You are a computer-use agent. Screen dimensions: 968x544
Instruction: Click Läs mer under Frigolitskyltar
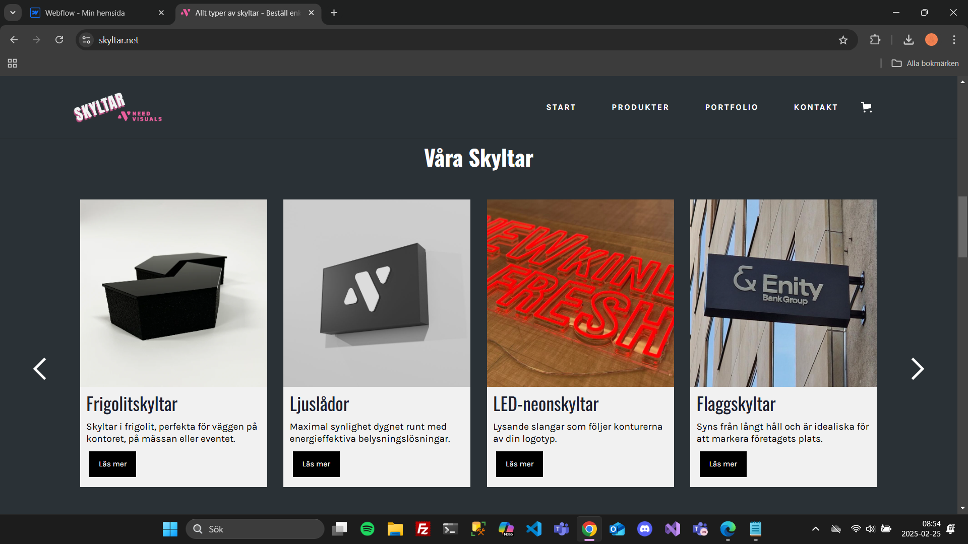tap(112, 464)
